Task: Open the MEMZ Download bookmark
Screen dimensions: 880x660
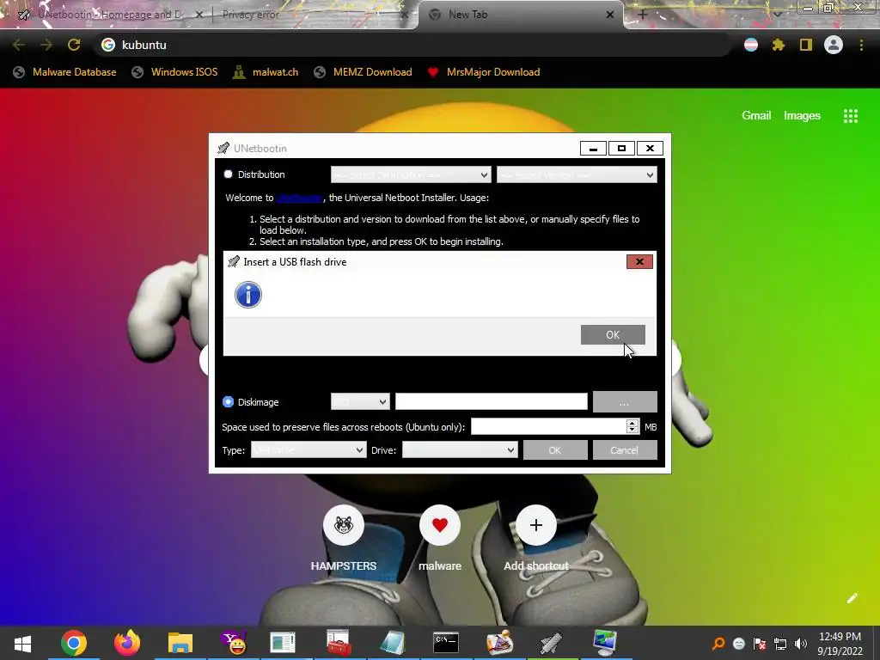Action: pyautogui.click(x=364, y=72)
